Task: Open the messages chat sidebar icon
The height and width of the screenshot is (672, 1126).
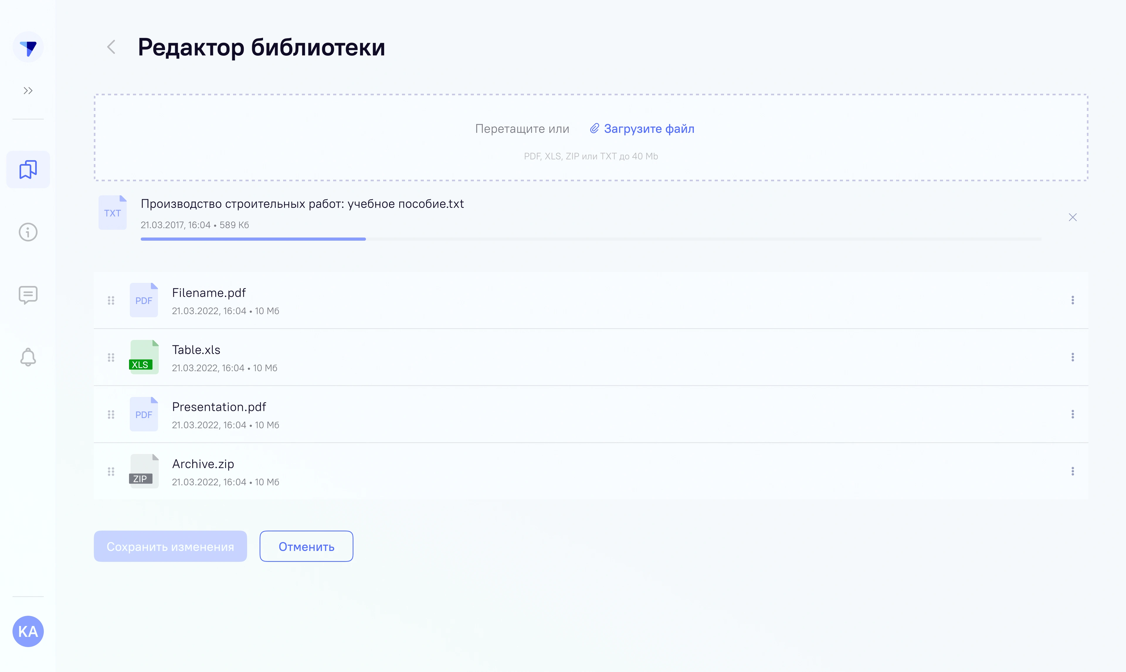Action: [28, 295]
